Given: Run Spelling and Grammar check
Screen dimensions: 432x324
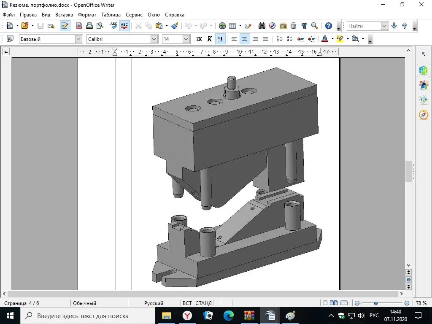Looking at the screenshot, I should click(113, 26).
